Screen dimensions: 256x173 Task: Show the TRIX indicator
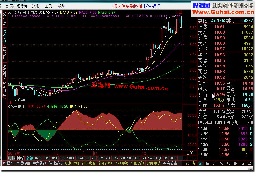(x=71, y=158)
